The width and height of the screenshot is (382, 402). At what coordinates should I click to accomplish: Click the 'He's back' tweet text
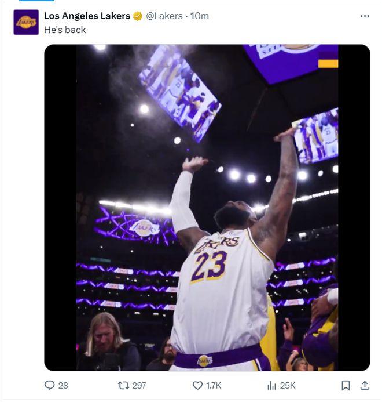coord(65,30)
